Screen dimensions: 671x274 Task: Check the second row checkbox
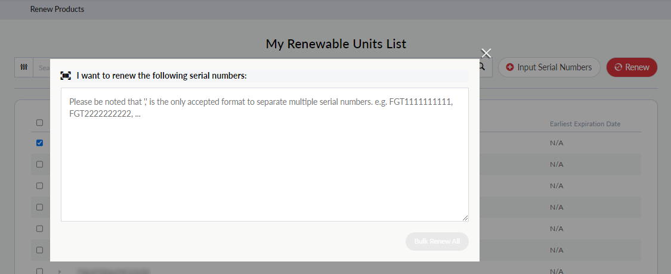(39, 164)
